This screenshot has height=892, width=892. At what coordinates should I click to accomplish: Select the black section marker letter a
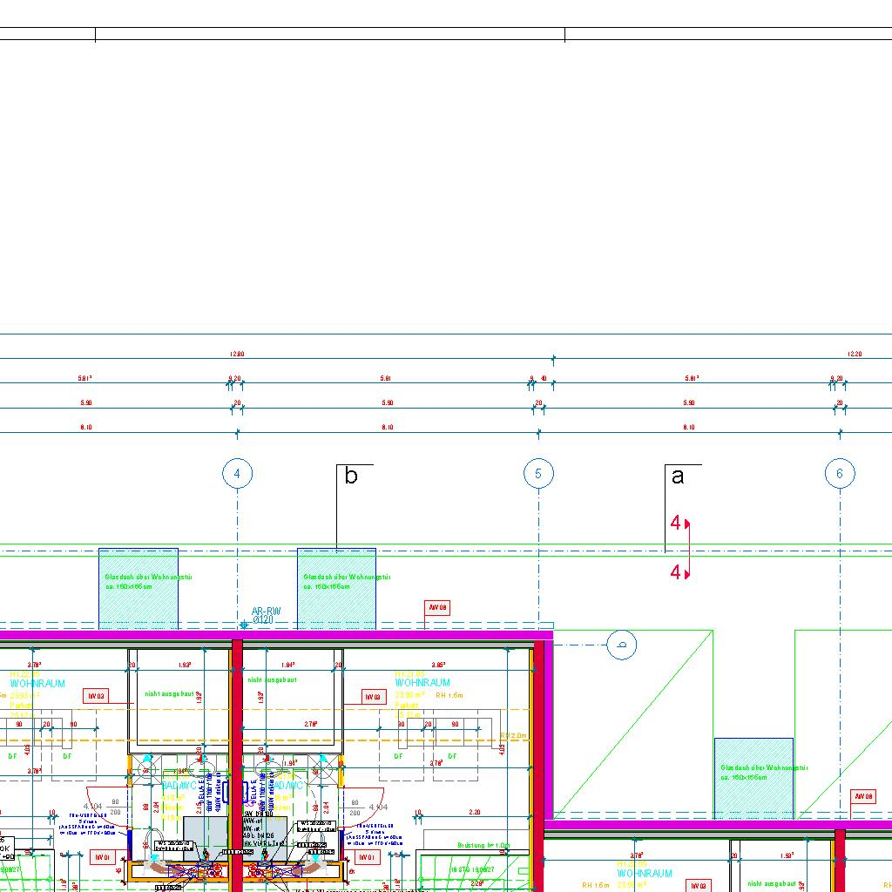[x=678, y=476]
